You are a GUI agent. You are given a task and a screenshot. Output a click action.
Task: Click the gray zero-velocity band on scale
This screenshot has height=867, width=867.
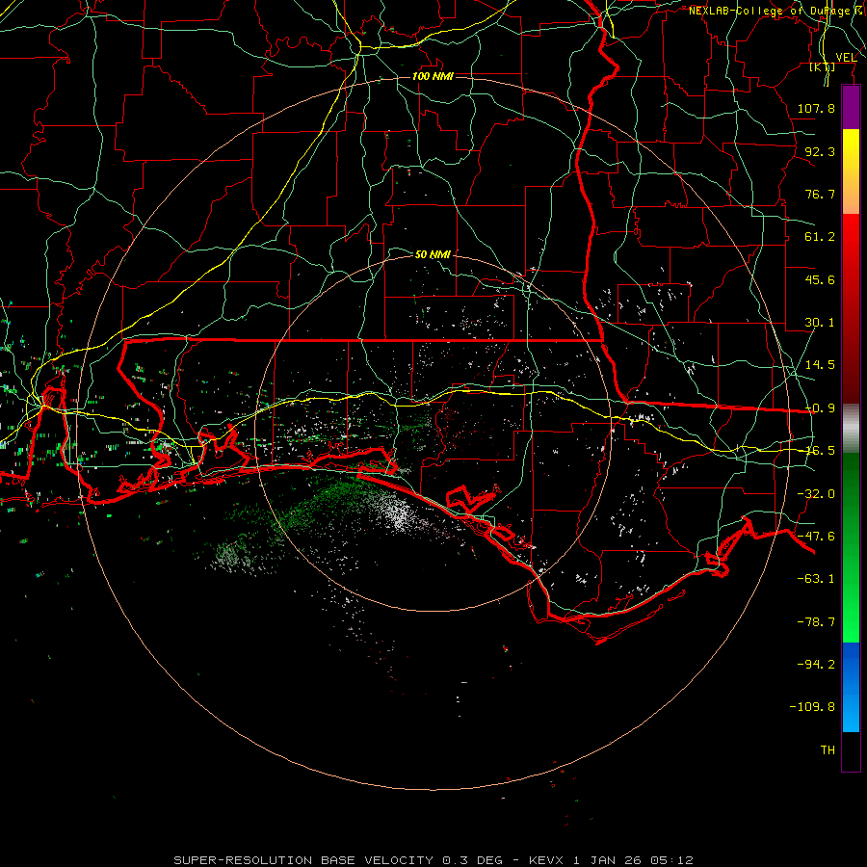click(x=851, y=429)
